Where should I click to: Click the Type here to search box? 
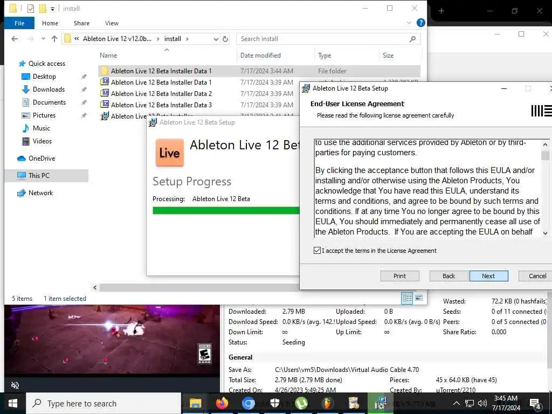point(103,403)
